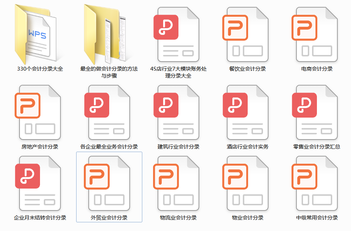Select the 4S店行业7大模块账务处理分录大全 PDF icon
Image resolution: width=351 pixels, height=231 pixels.
[176, 34]
